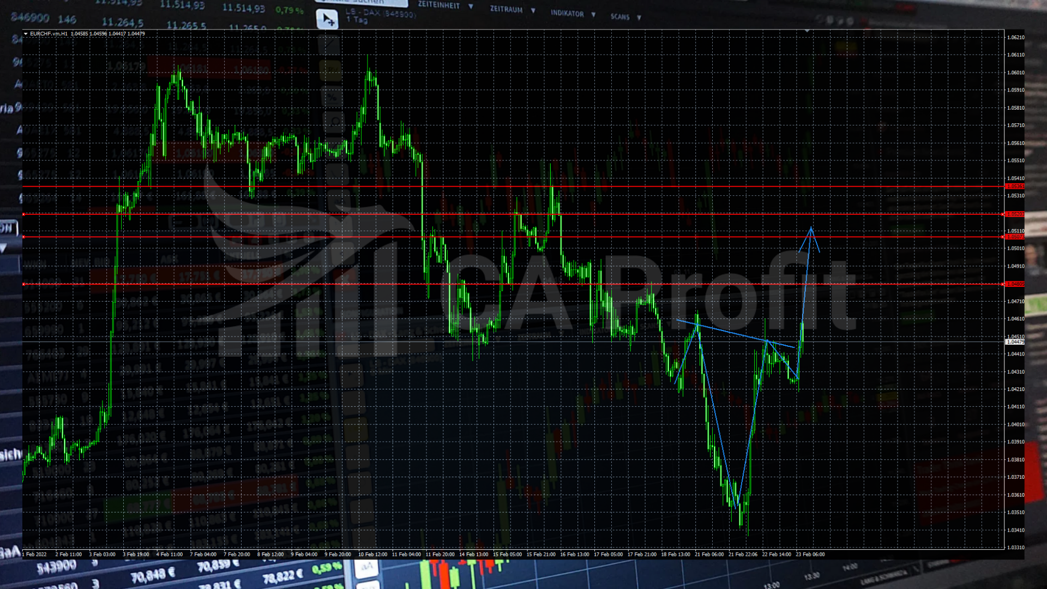
Task: Click the 1.06010 price scale label
Action: (x=1015, y=73)
